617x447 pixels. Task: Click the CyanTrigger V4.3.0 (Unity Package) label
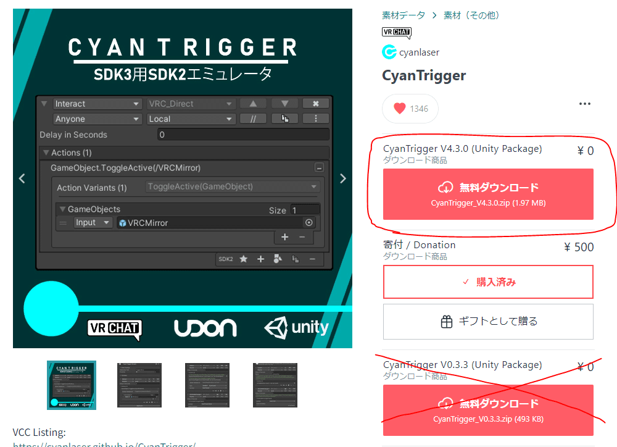pyautogui.click(x=462, y=148)
